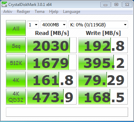134x122 pixels.
Task: Open the Rediger menu
Action: coord(23,12)
